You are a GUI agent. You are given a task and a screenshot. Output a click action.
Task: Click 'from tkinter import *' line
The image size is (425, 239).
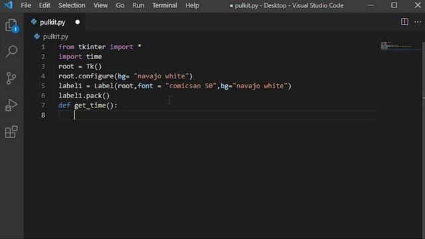pyautogui.click(x=100, y=47)
